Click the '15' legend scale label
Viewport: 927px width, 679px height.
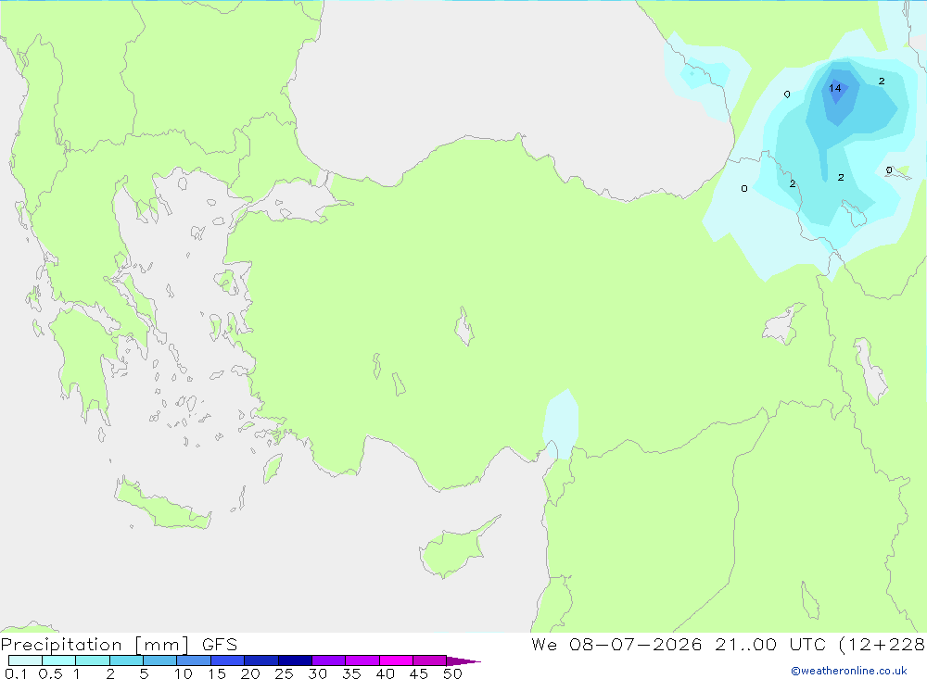pyautogui.click(x=217, y=673)
